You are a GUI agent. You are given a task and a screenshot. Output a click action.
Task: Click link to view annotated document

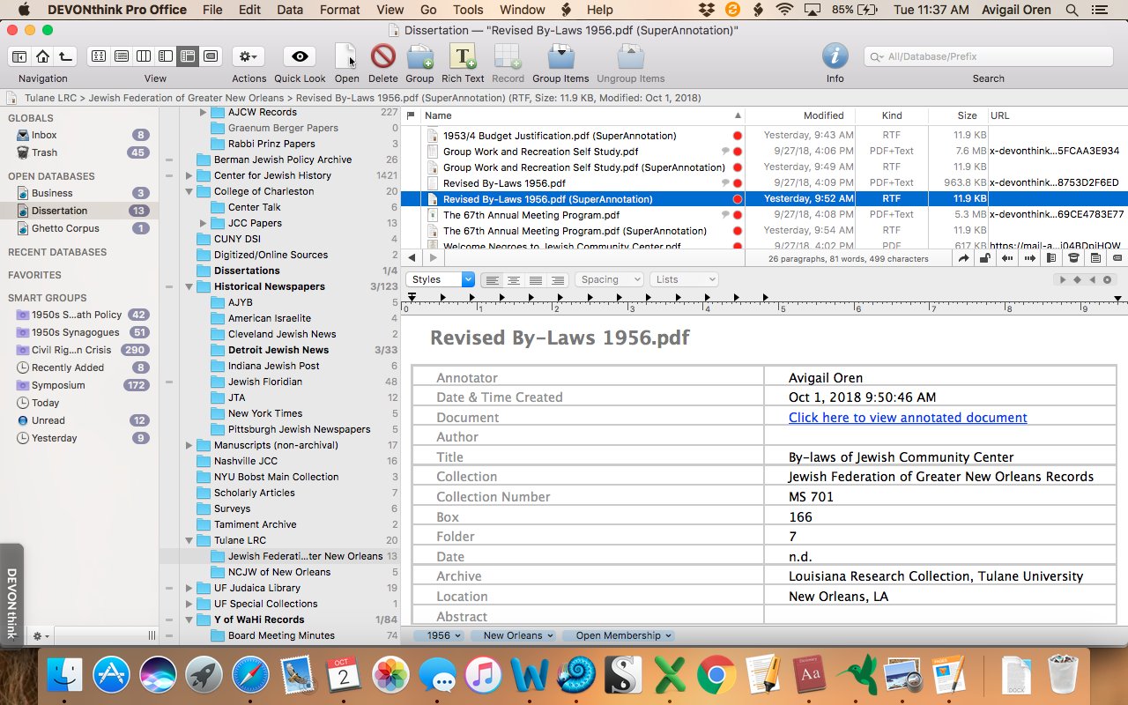(908, 418)
